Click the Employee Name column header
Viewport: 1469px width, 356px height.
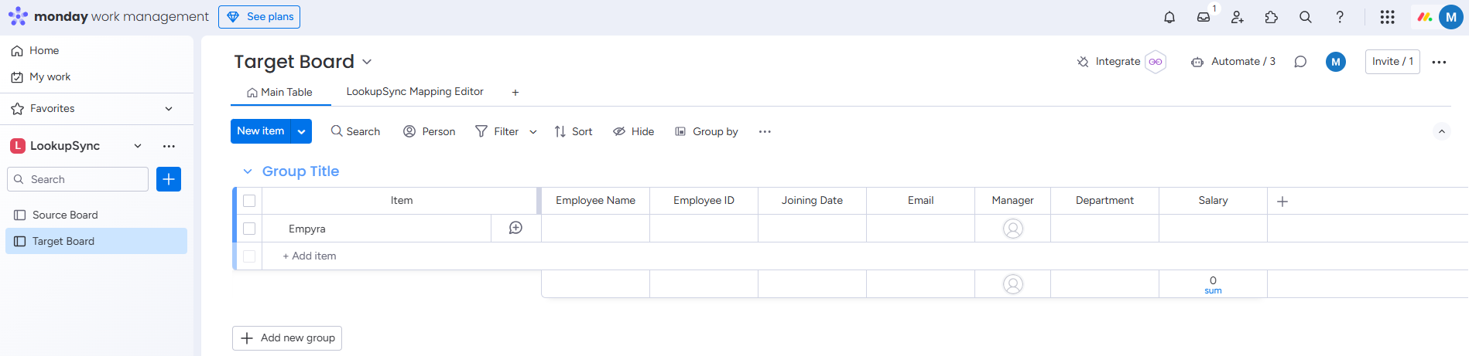click(595, 201)
